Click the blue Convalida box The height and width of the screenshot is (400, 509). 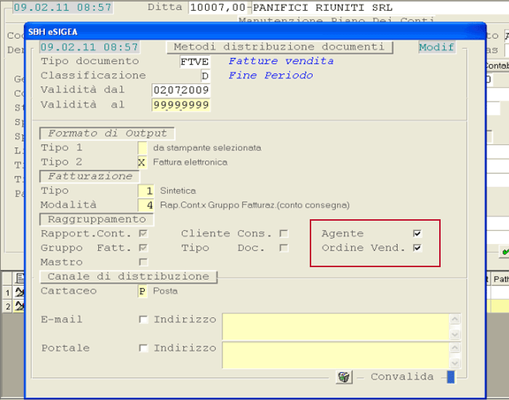tap(450, 377)
